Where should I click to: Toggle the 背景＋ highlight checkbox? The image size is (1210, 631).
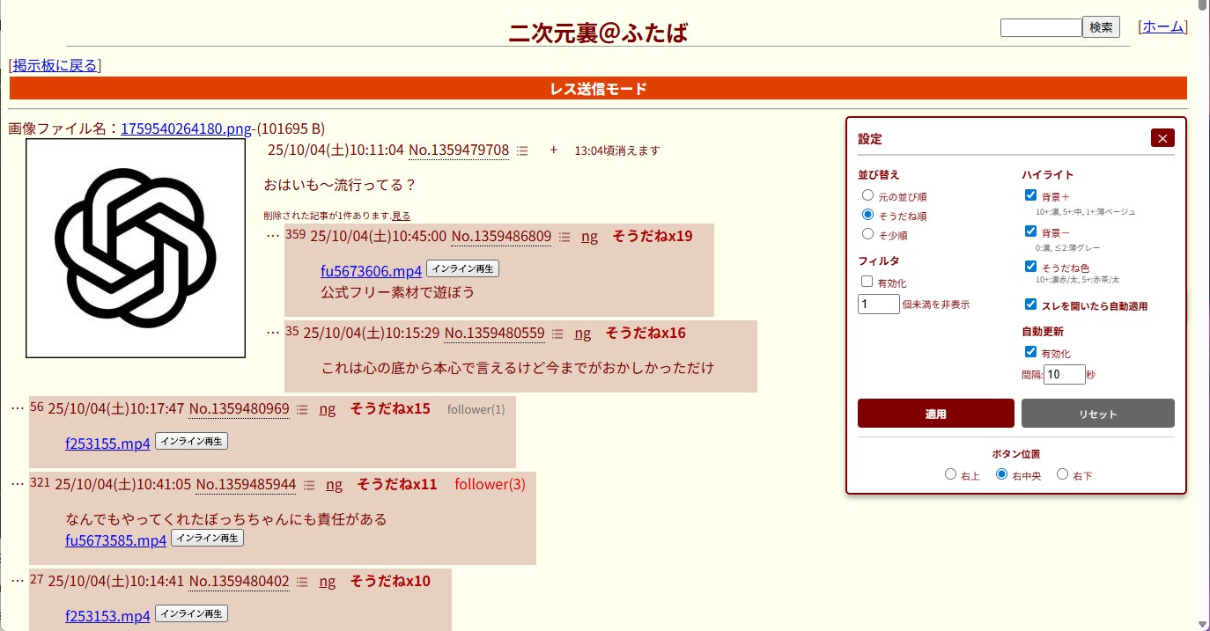pyautogui.click(x=1030, y=195)
